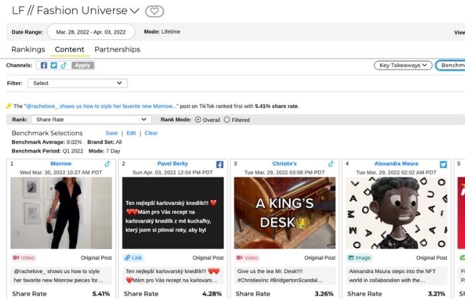Select the Filtered rank mode
The image size is (465, 299).
(227, 120)
